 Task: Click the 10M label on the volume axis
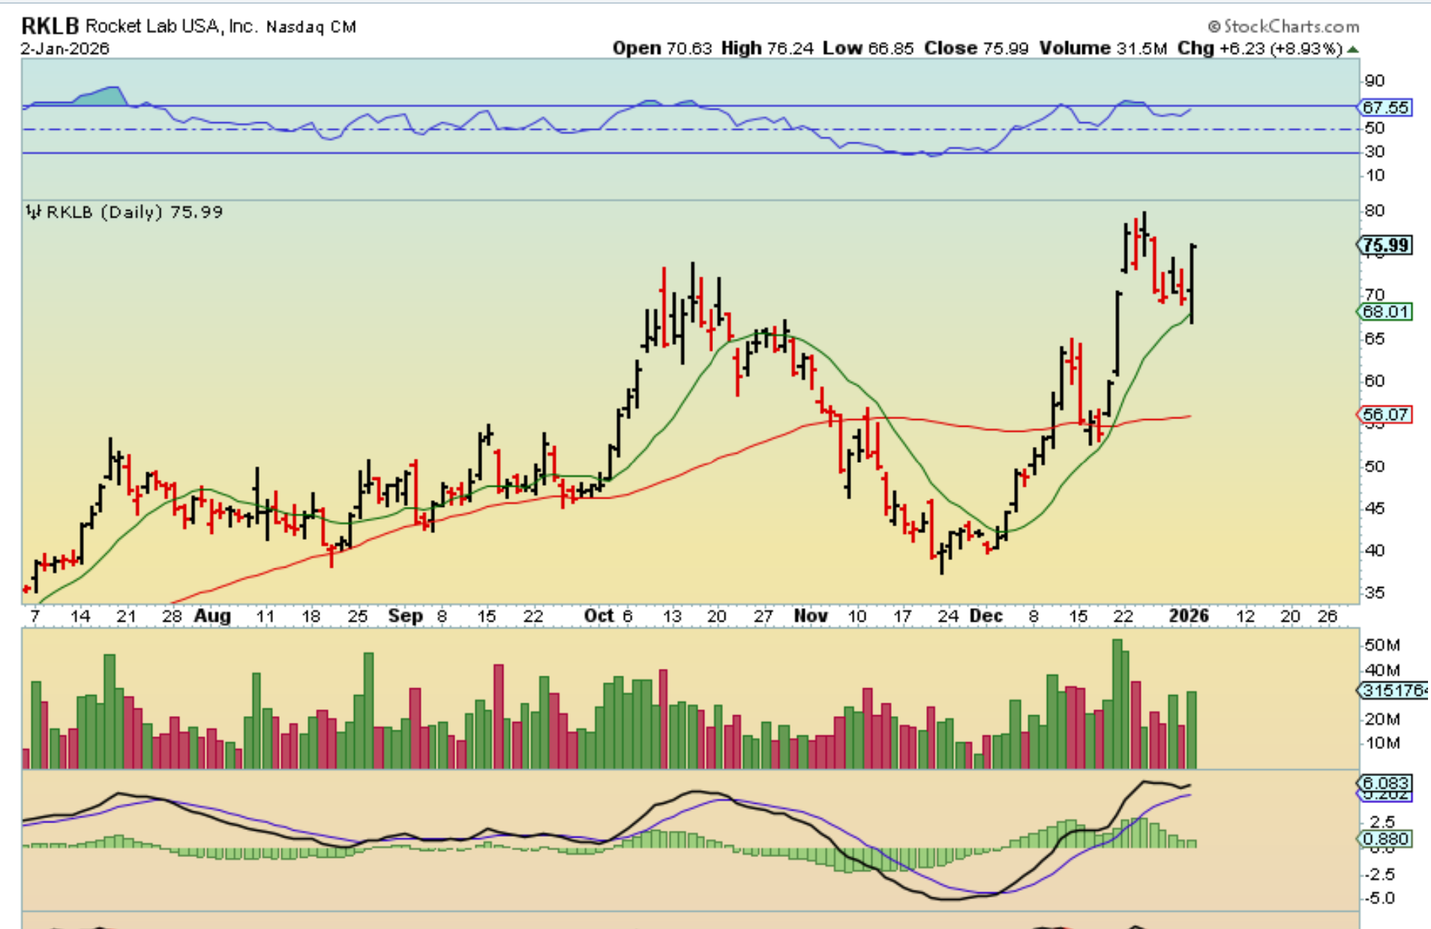(x=1382, y=744)
